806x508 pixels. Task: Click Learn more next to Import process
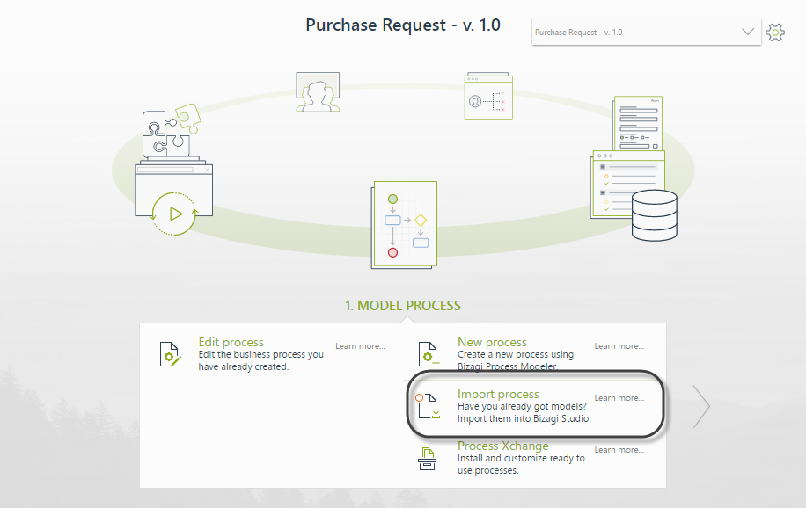(619, 398)
